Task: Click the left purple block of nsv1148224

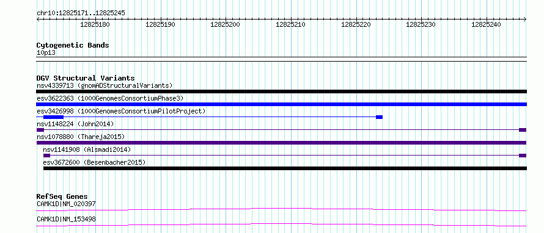Action: (x=40, y=130)
